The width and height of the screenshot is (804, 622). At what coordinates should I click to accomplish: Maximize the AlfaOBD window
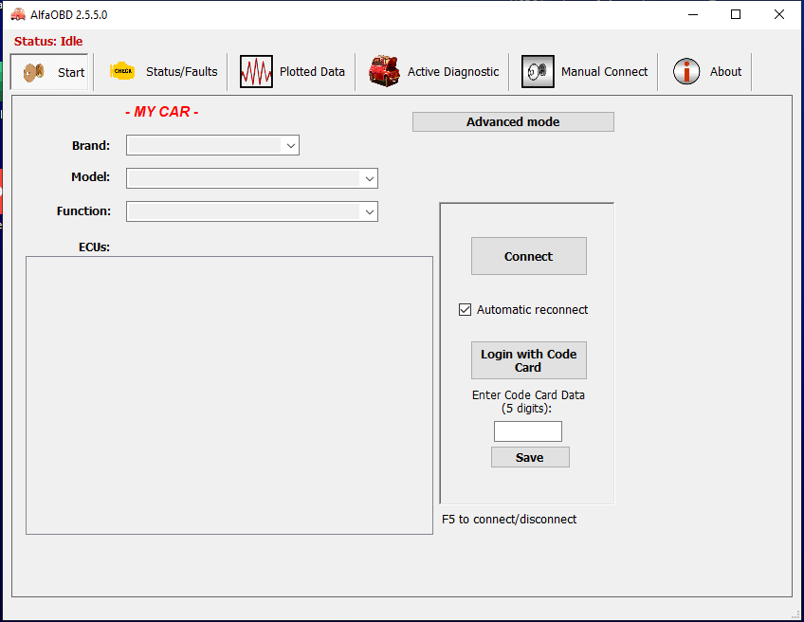[736, 14]
